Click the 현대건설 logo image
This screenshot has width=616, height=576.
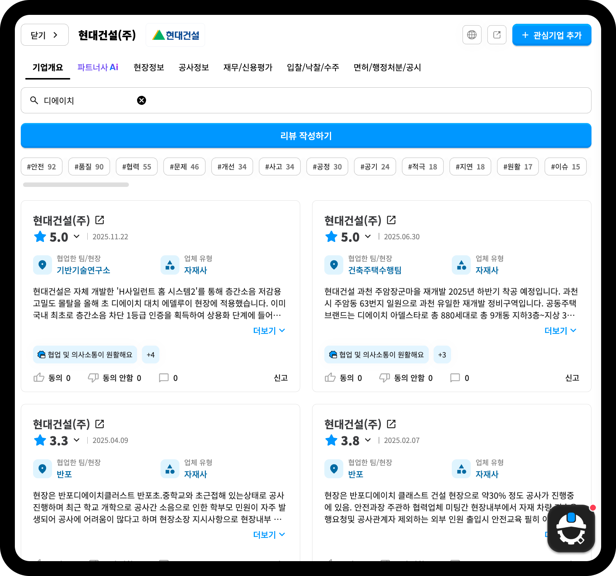click(x=175, y=35)
